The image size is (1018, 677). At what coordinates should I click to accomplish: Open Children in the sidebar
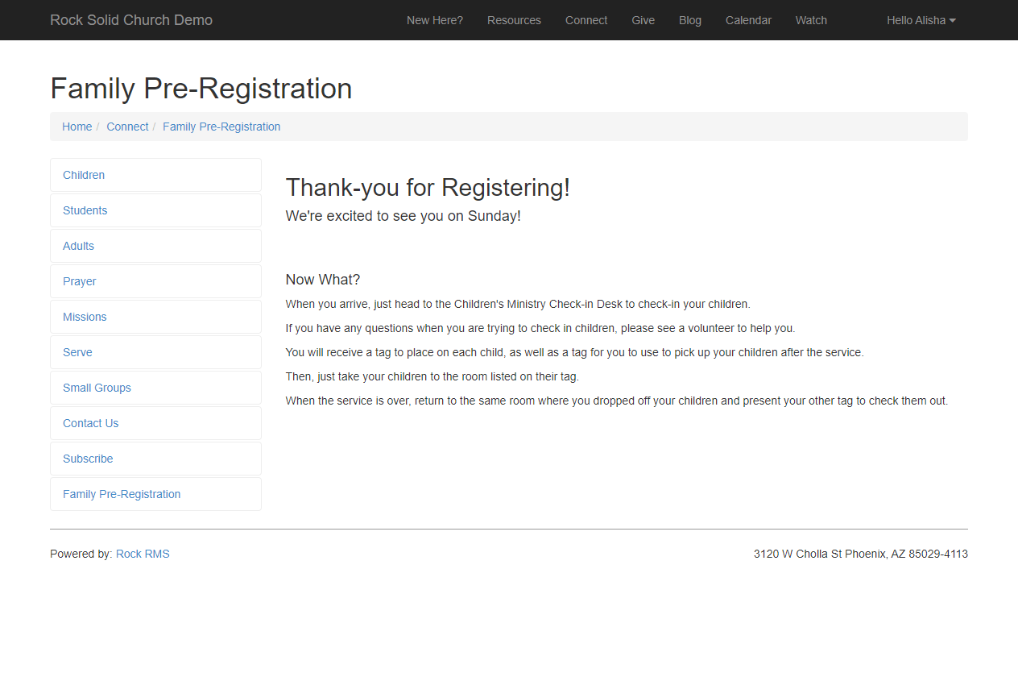point(155,175)
